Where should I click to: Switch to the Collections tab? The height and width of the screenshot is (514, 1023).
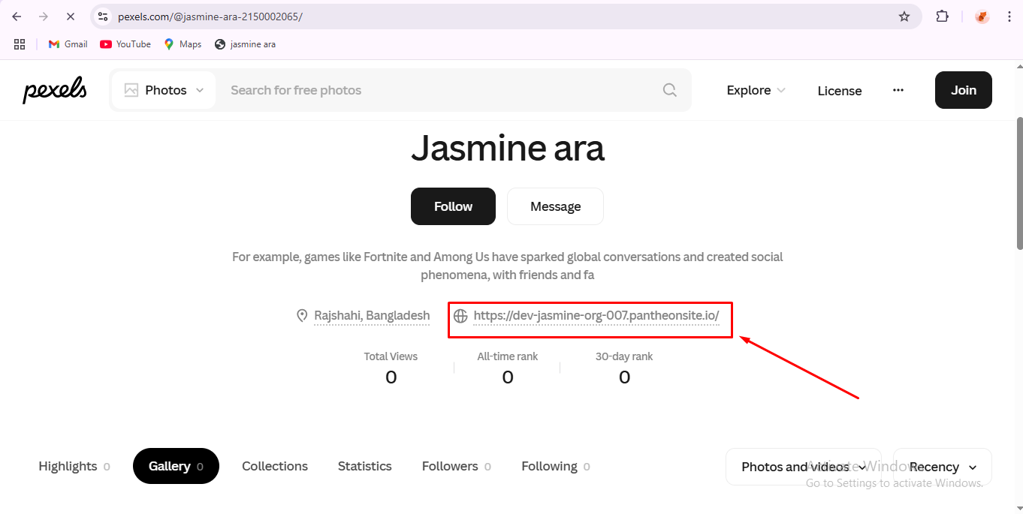tap(274, 466)
